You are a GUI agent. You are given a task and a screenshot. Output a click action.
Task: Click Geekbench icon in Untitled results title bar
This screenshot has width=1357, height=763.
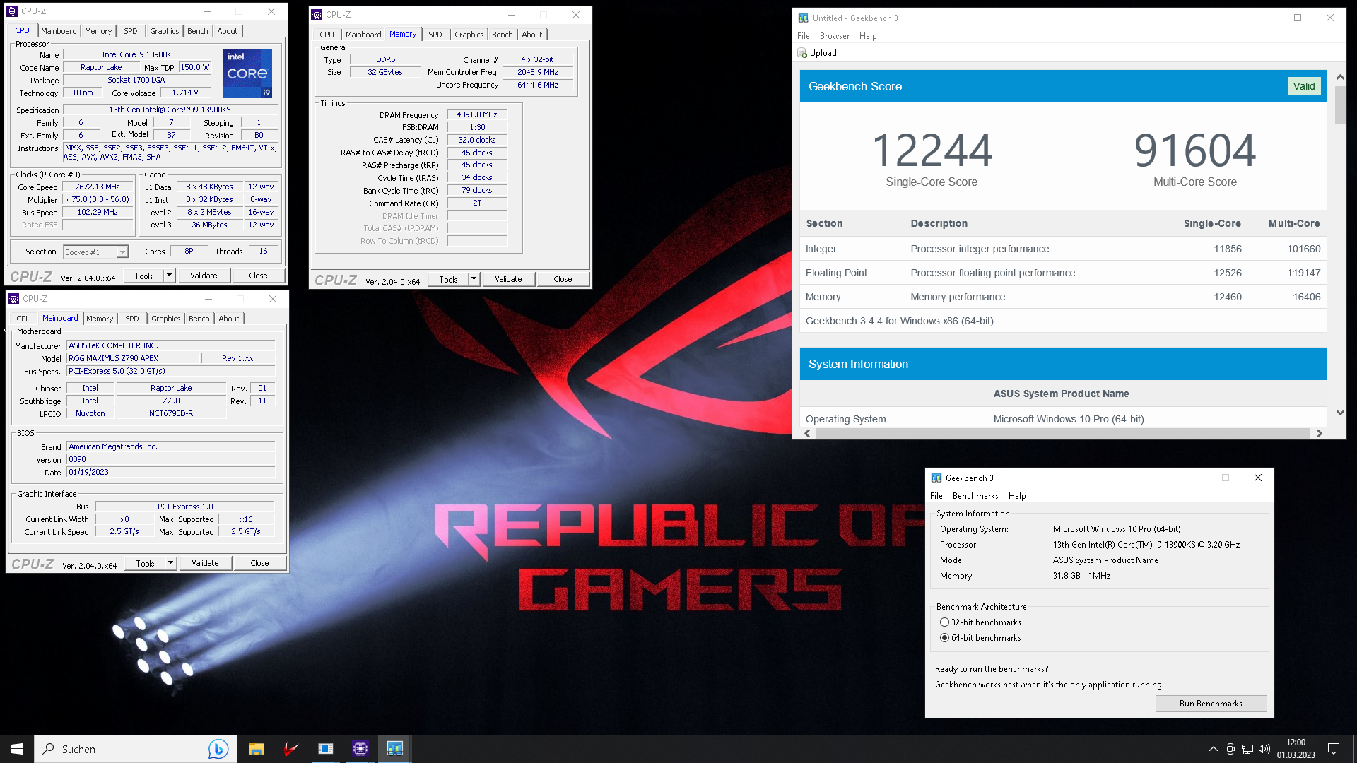804,18
